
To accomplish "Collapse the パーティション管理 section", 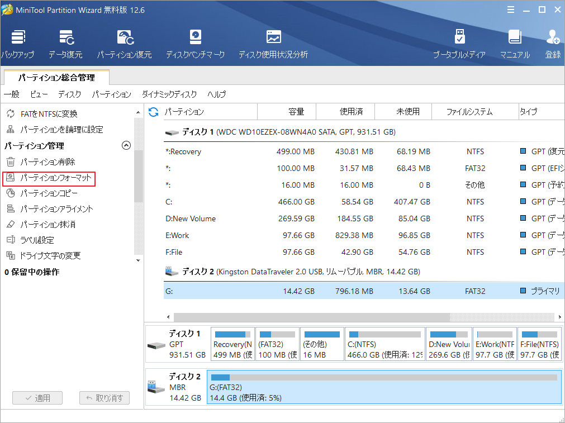I will coord(126,145).
